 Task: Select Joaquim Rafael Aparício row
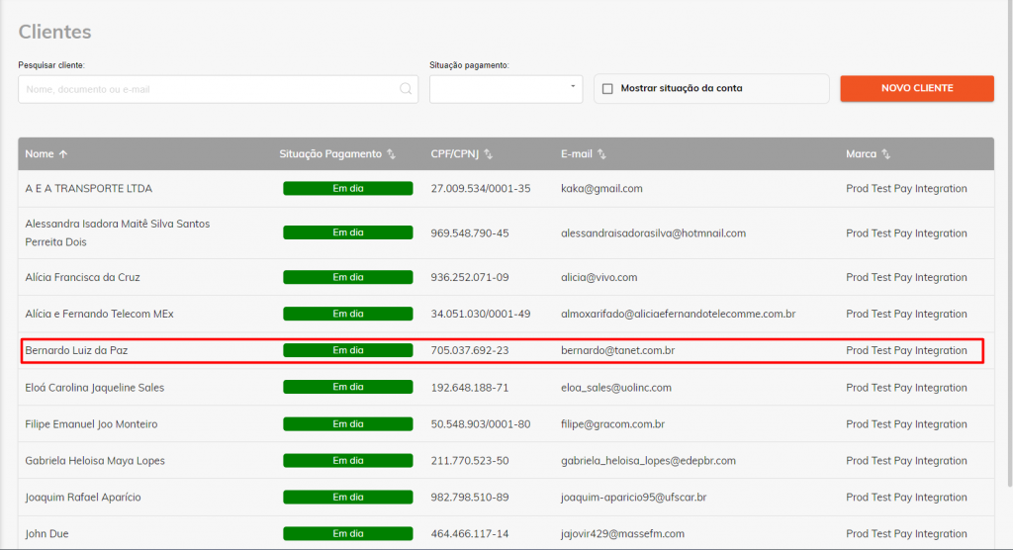(x=506, y=497)
